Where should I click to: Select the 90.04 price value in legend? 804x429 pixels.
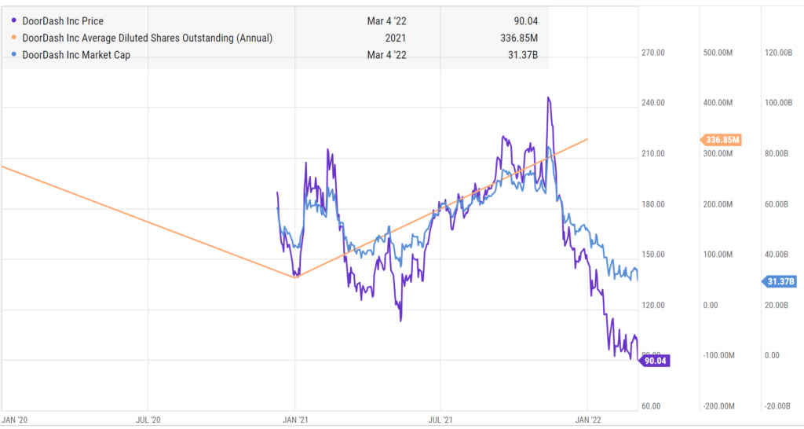coord(525,21)
